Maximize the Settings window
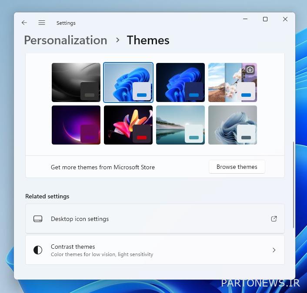Screen dimensions: 307x293 coord(265,19)
